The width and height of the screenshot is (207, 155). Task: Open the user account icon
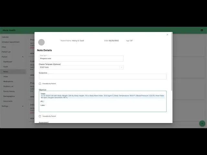tap(202, 30)
